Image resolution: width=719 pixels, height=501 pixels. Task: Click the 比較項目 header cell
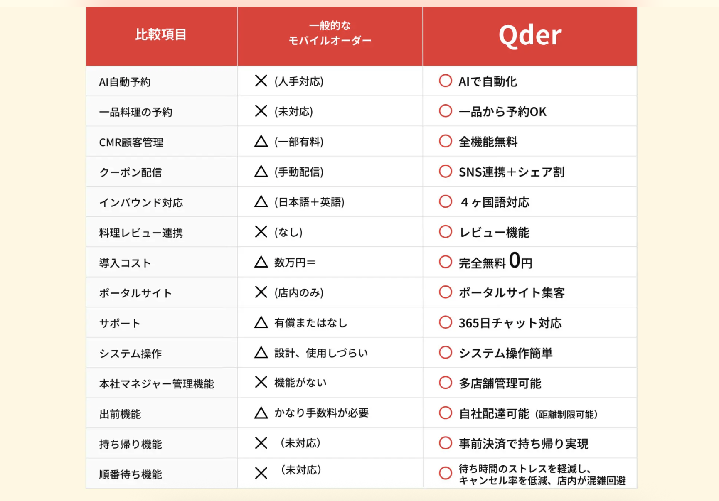pyautogui.click(x=162, y=37)
